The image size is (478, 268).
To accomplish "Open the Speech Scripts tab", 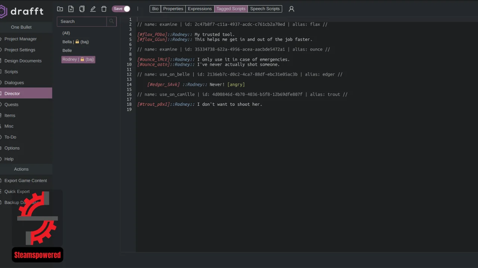I will (x=265, y=9).
